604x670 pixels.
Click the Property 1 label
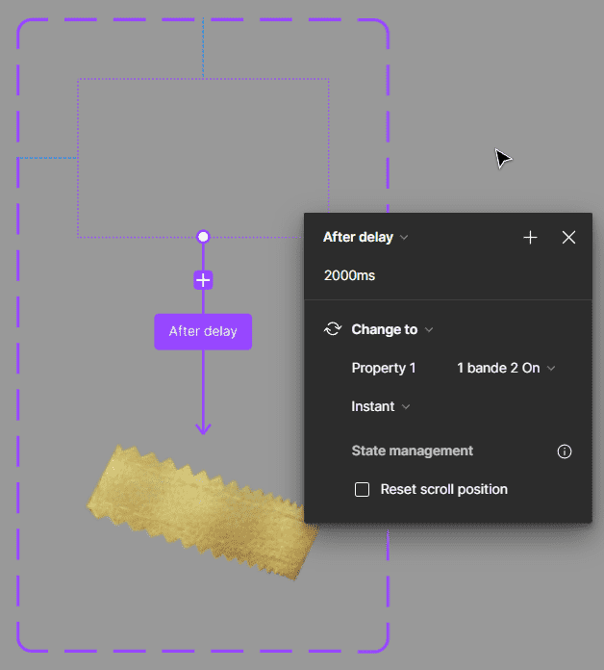click(384, 368)
